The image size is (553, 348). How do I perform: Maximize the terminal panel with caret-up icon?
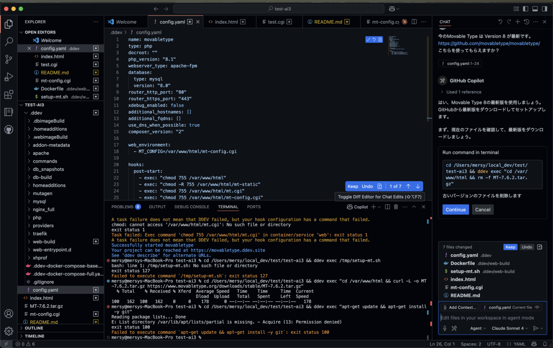coord(414,207)
